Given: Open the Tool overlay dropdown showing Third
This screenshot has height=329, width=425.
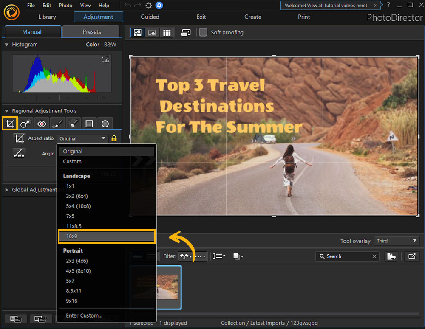Looking at the screenshot, I should click(x=397, y=241).
